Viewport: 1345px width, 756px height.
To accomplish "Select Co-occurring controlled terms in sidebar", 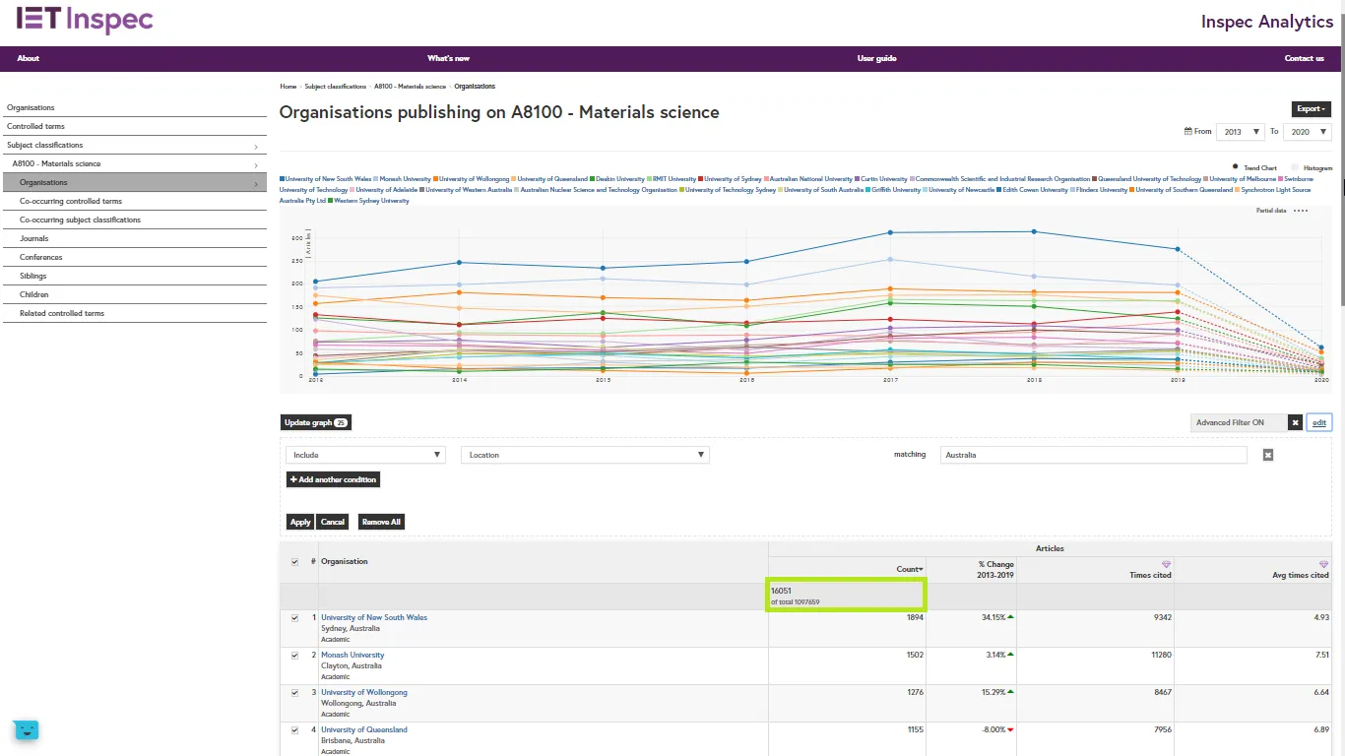I will point(71,201).
